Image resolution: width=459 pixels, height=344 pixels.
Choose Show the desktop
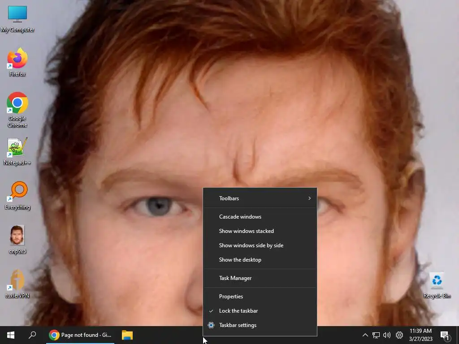point(260,260)
